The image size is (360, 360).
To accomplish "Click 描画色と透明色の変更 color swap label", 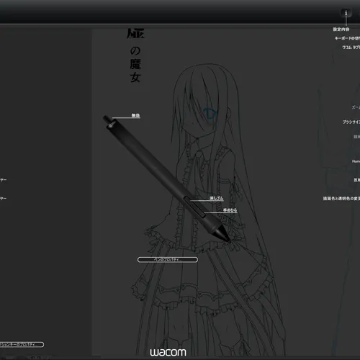I will coord(341,199).
